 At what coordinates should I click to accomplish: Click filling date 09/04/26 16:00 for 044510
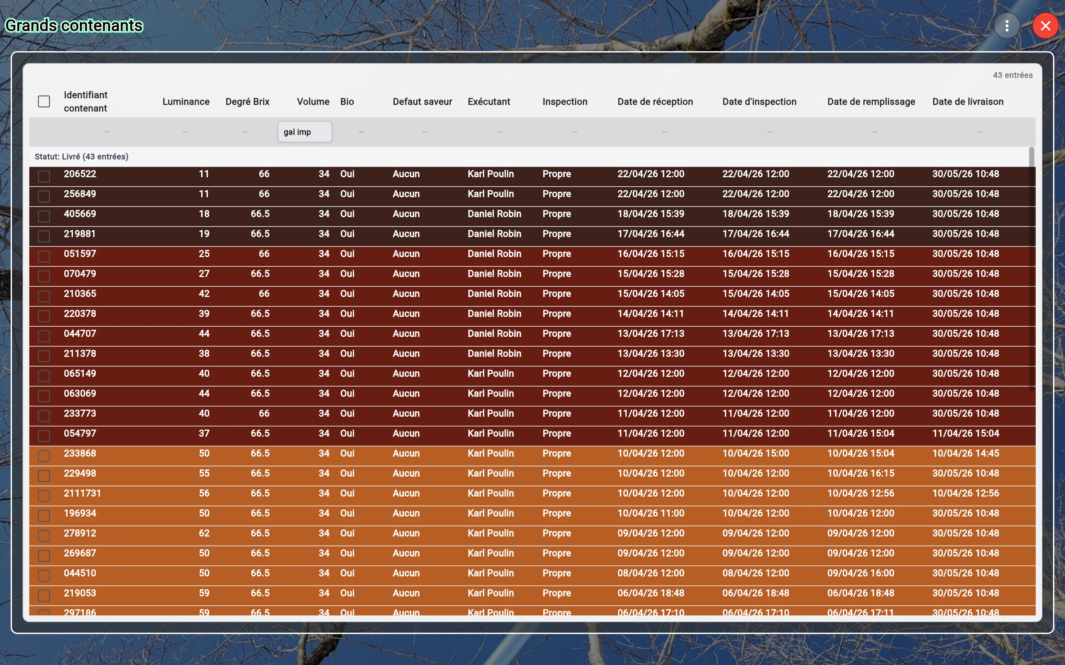[860, 573]
